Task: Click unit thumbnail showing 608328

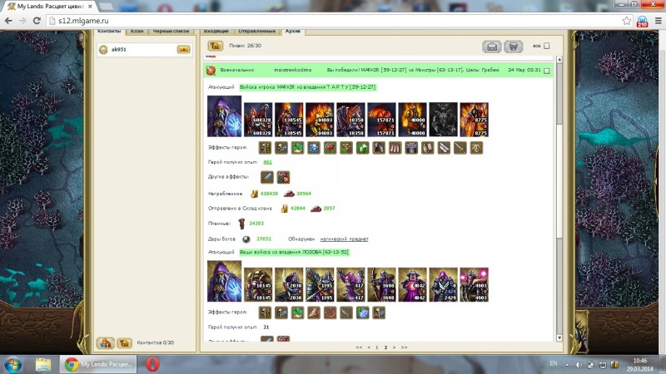Action: tap(258, 120)
